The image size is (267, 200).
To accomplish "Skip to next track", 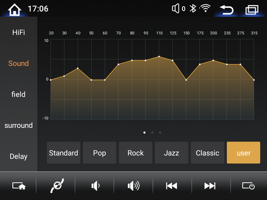I will pos(210,186).
